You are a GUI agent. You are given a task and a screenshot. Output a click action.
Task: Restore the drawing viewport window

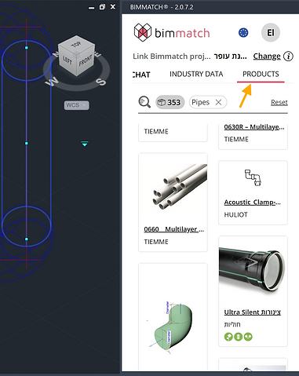pyautogui.click(x=102, y=7)
